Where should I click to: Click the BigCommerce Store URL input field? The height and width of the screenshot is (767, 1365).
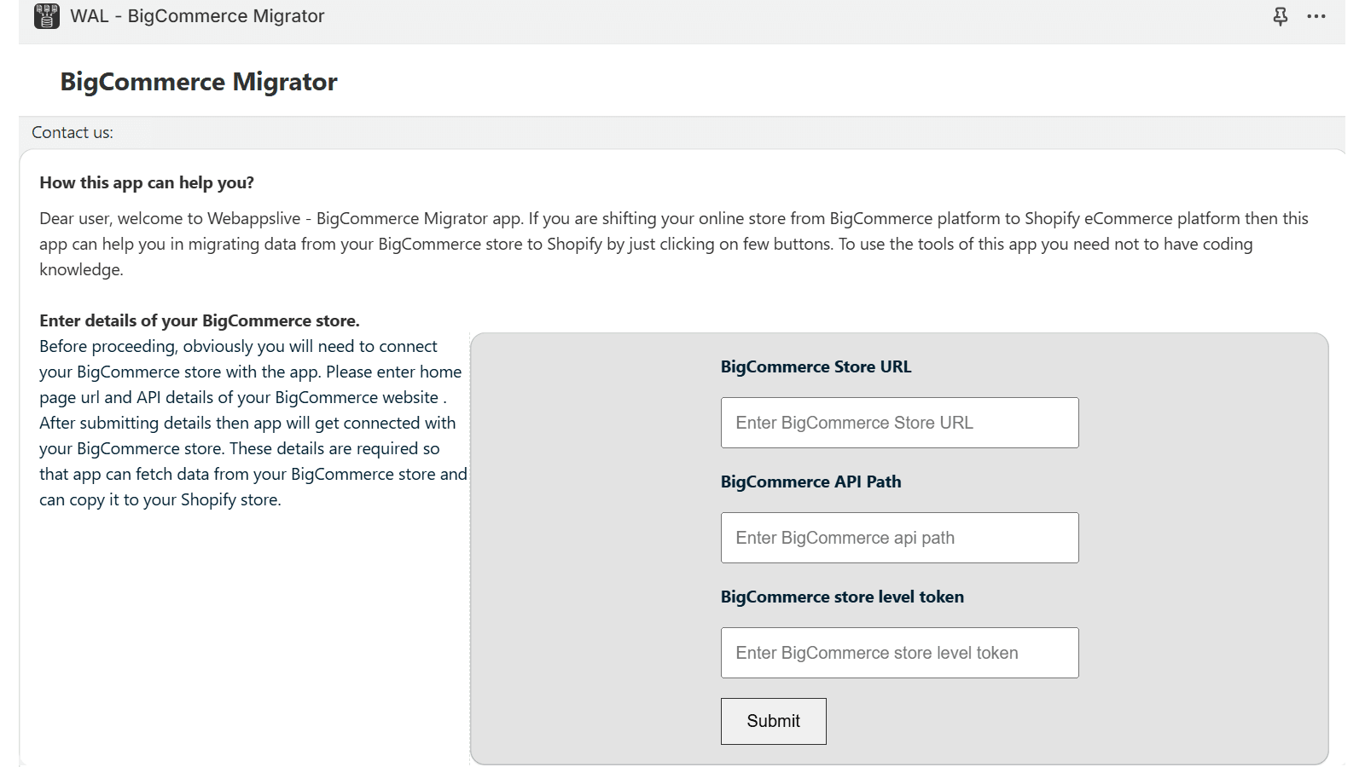coord(899,422)
